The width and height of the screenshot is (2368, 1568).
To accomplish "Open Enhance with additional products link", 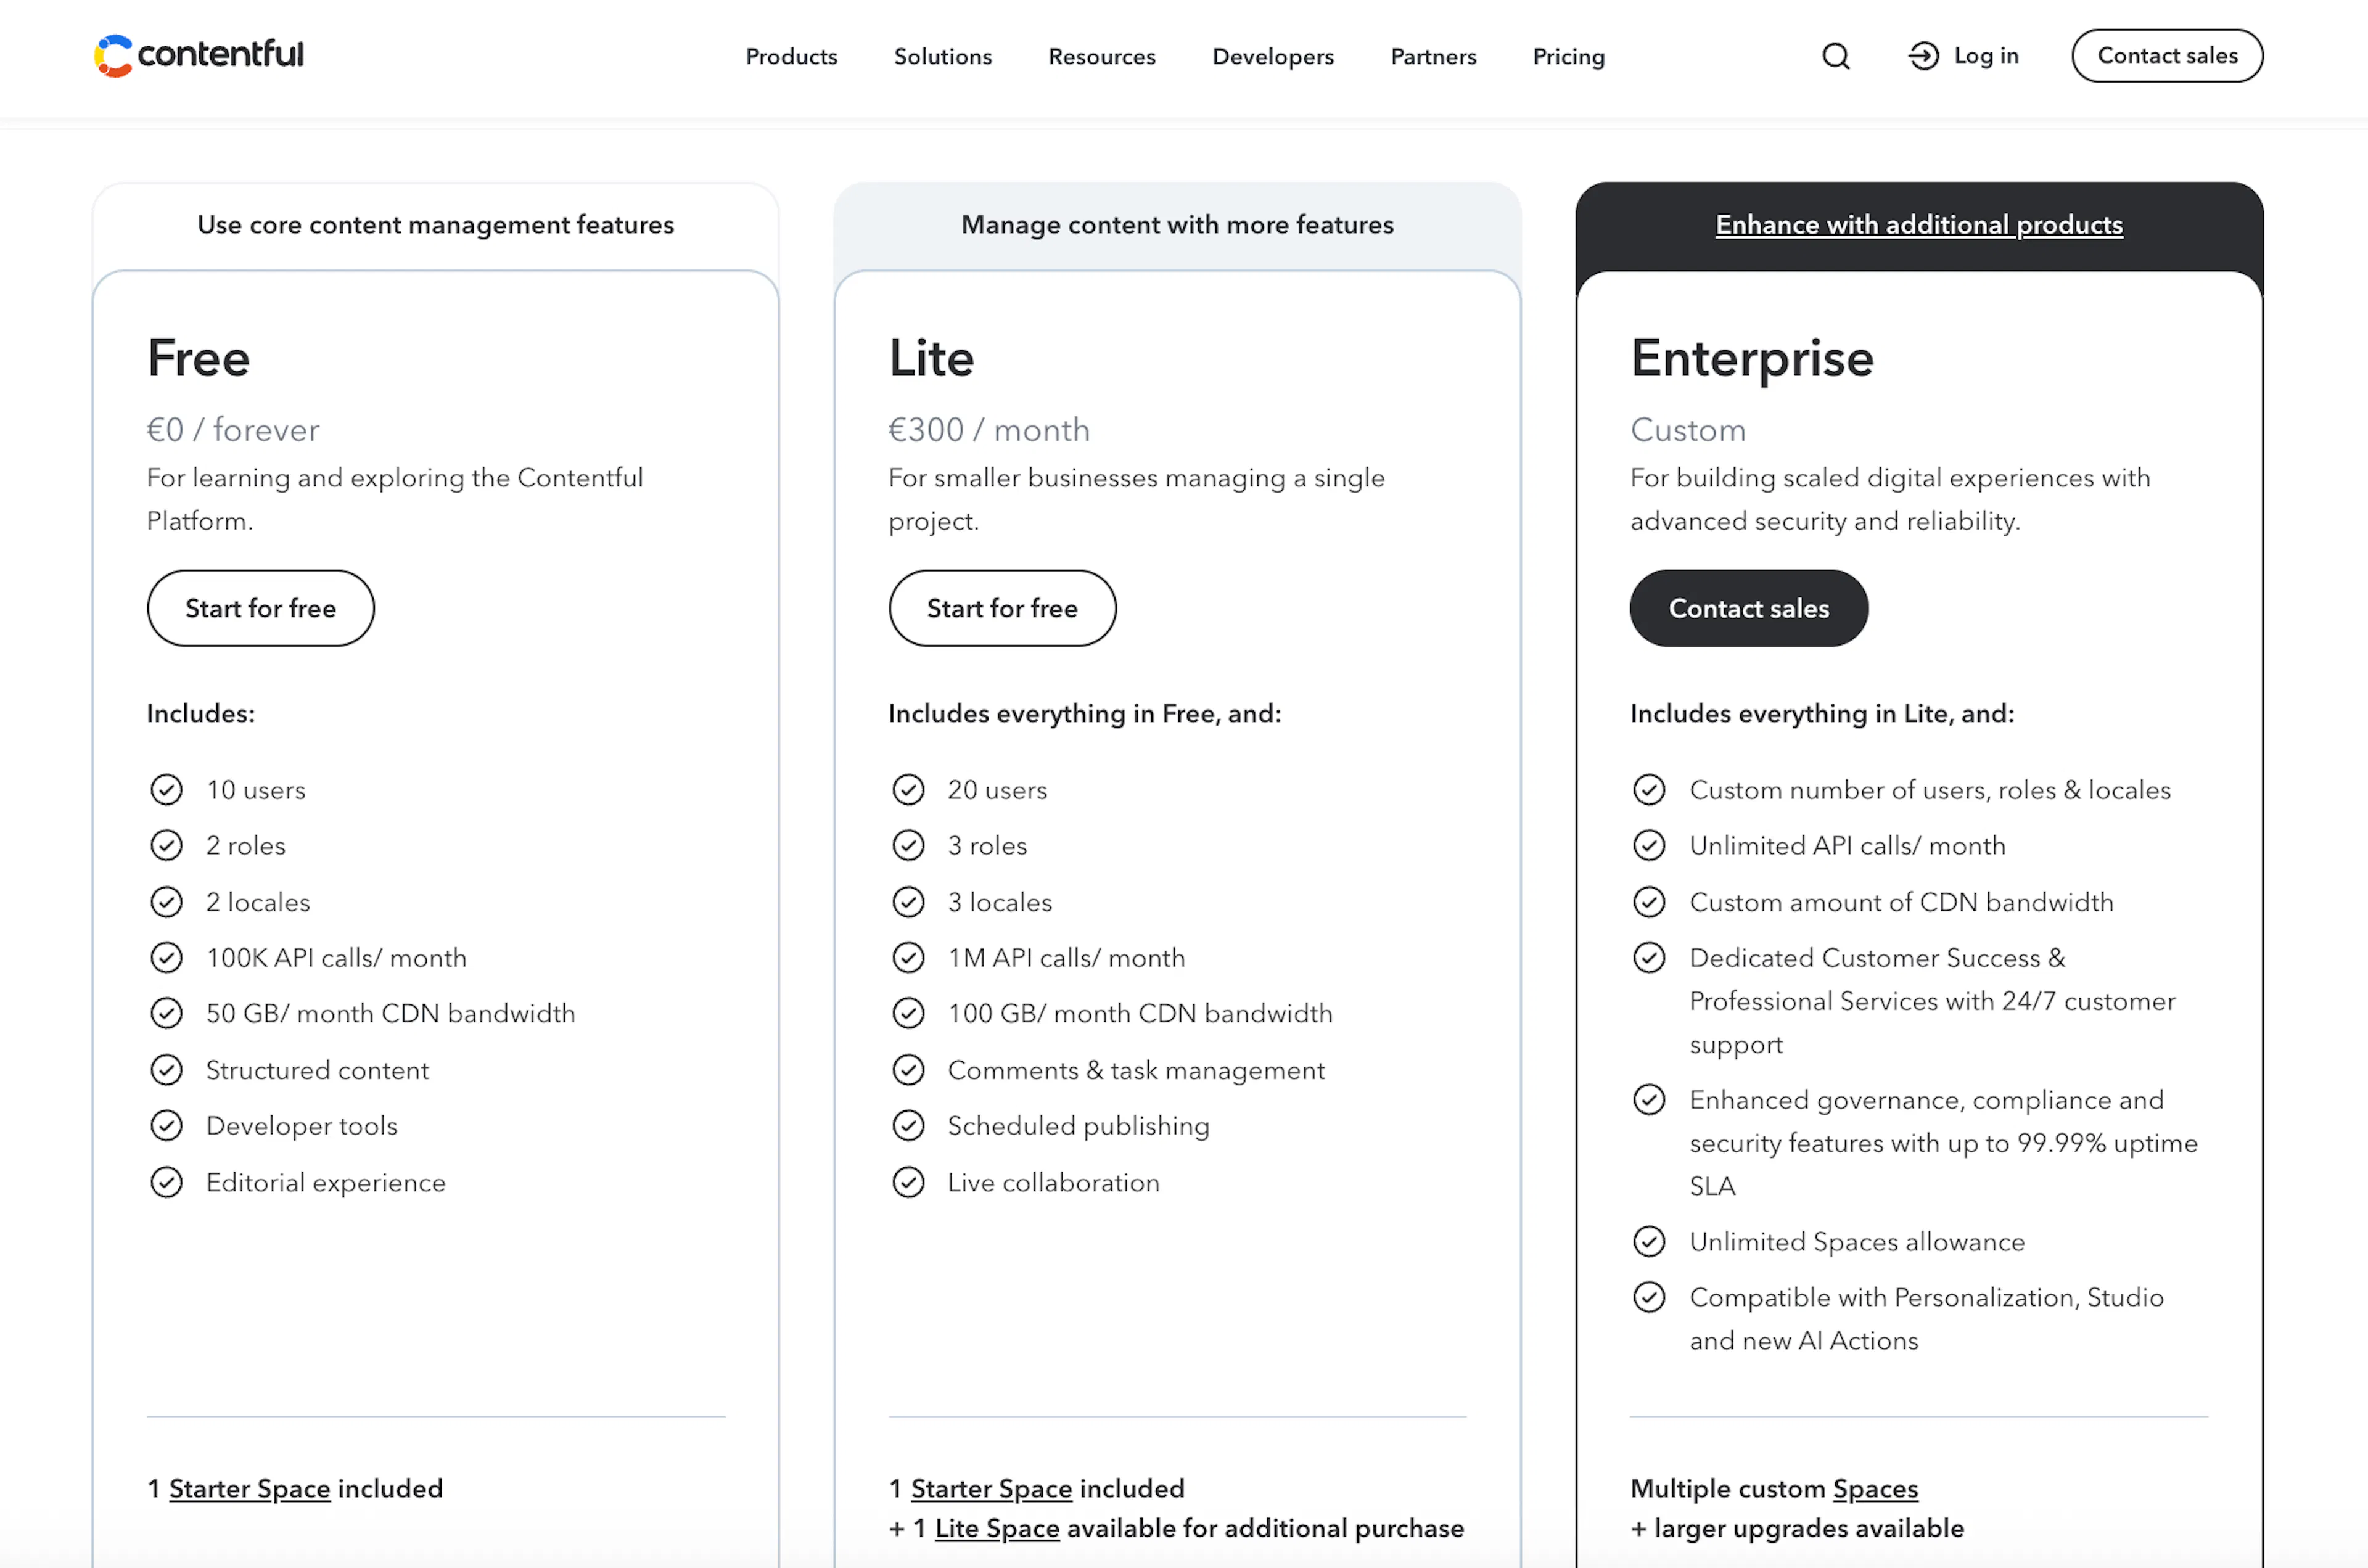I will coord(1919,225).
